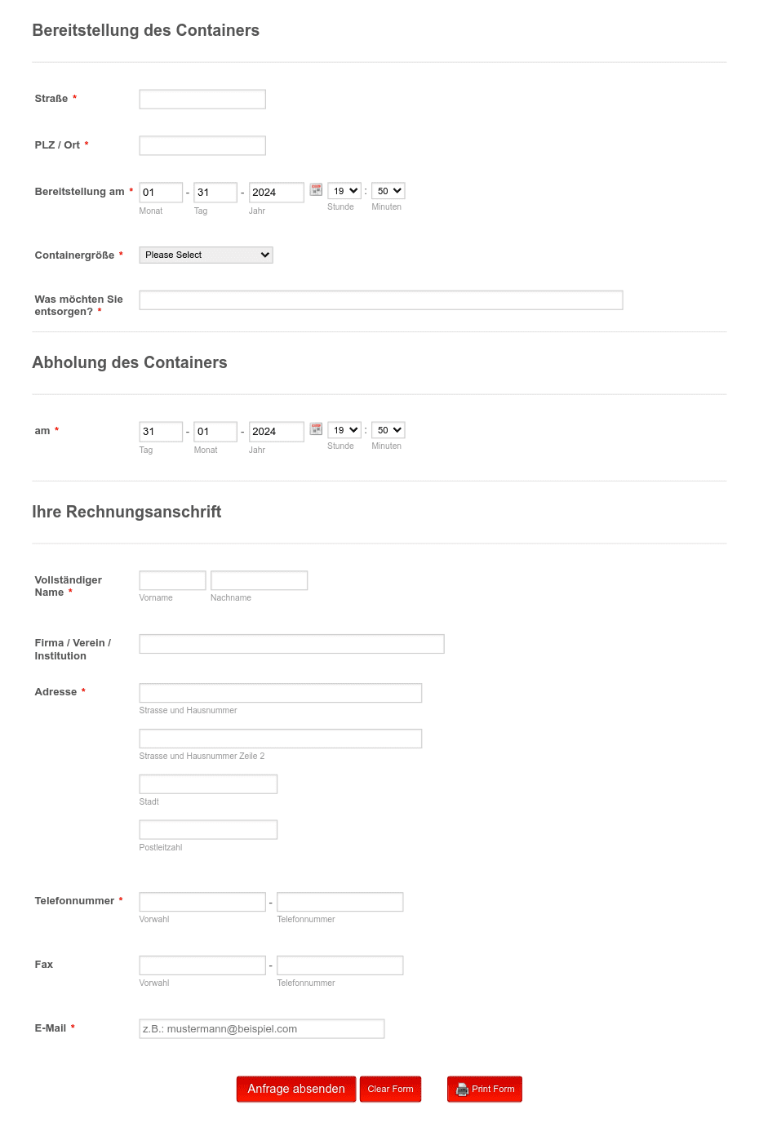The image size is (759, 1123).
Task: Focus the Straße input field
Action: [x=202, y=99]
